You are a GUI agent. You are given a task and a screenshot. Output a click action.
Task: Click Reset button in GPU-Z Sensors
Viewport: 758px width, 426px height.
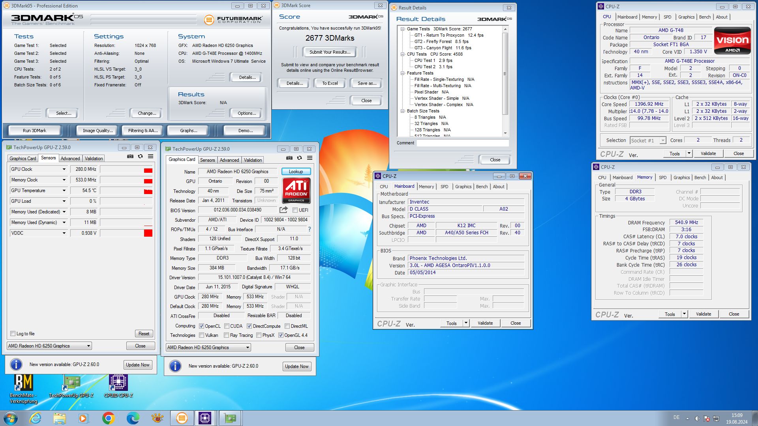144,334
